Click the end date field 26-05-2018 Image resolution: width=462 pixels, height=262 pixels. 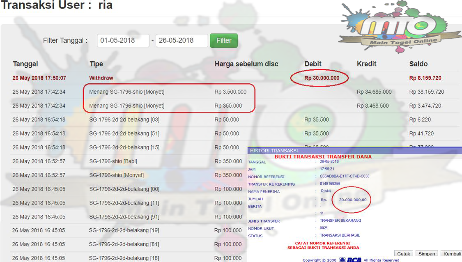tap(182, 41)
